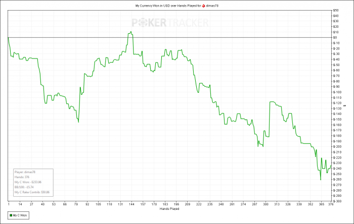Click the '14' x-axis tick label
Viewport: 354px width, 224px height.
(x=20, y=204)
